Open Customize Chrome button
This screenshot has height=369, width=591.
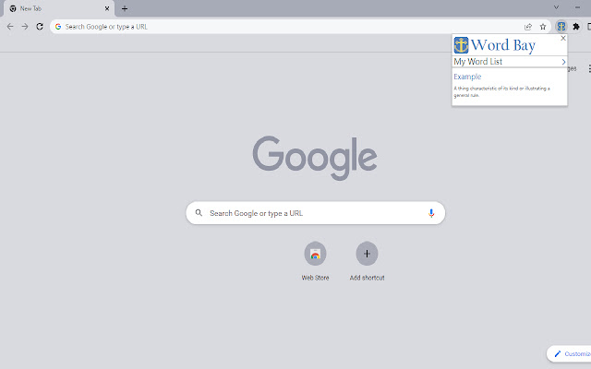(569, 353)
